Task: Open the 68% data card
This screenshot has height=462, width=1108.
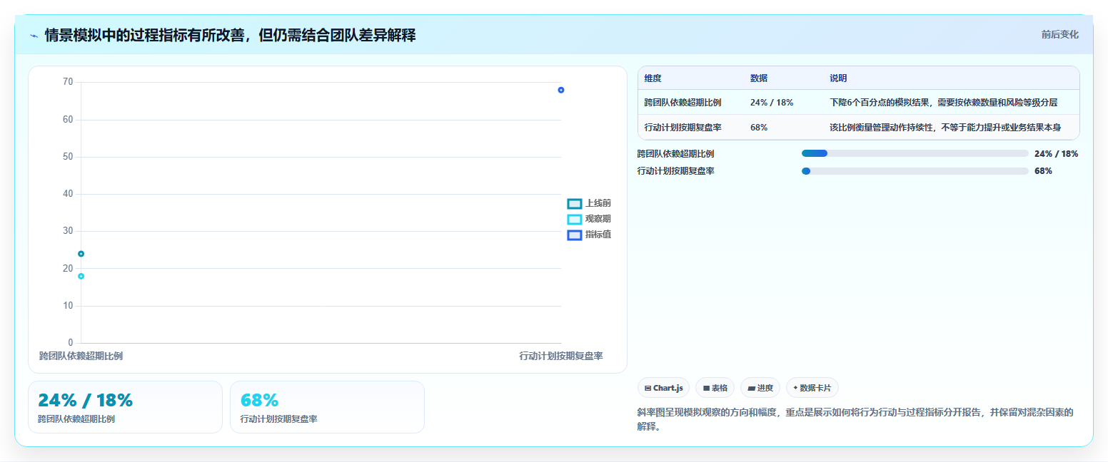Action: (327, 407)
